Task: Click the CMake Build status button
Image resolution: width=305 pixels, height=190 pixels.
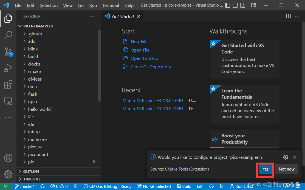Action: click(184, 186)
